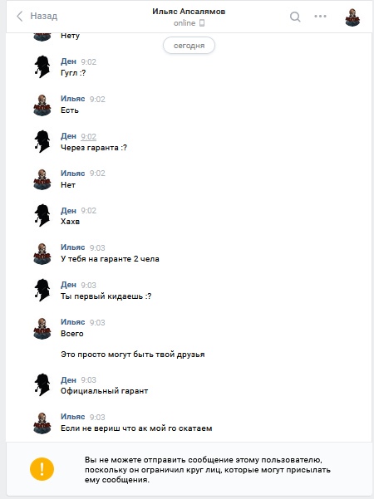This screenshot has height=499, width=374.
Task: Open the three-dots actions menu
Action: coord(320,17)
